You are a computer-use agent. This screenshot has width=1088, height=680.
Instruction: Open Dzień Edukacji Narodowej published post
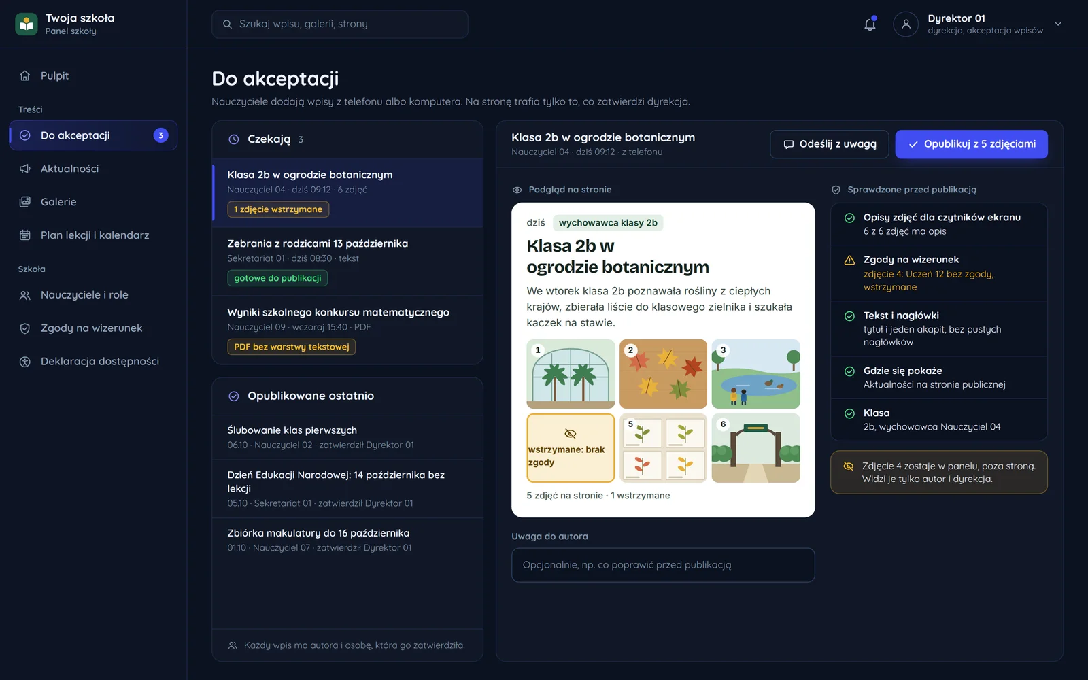347,489
